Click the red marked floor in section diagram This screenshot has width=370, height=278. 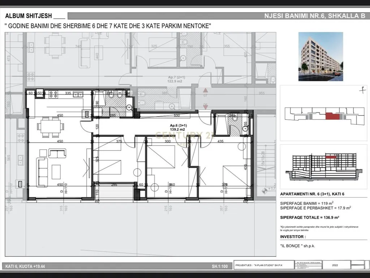point(330,157)
